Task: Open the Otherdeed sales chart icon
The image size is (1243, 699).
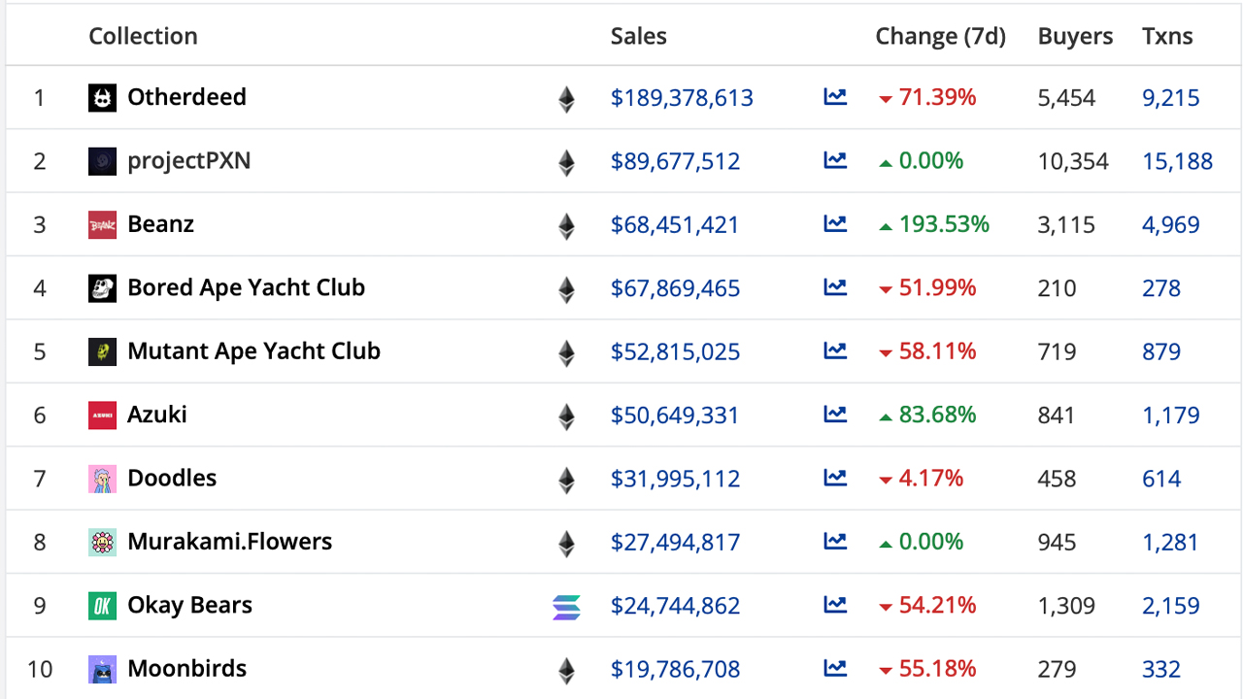Action: click(x=835, y=97)
